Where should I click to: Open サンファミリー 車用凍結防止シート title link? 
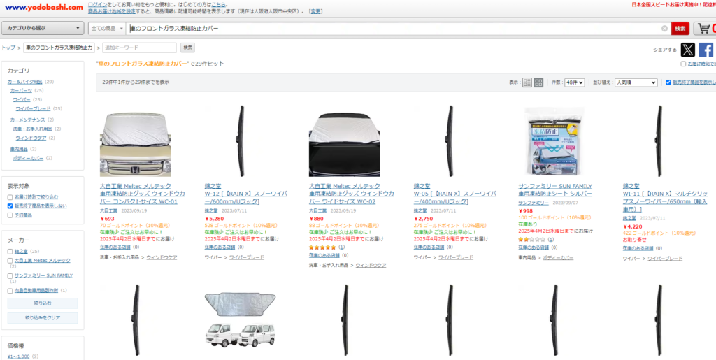coord(555,190)
